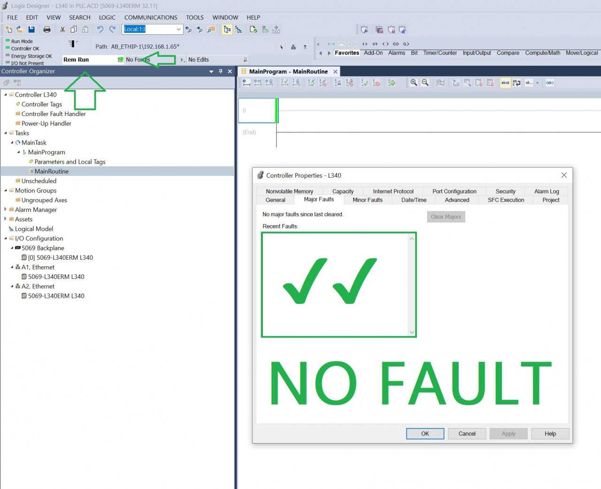
Task: Open the LOGIC menu
Action: pos(107,17)
